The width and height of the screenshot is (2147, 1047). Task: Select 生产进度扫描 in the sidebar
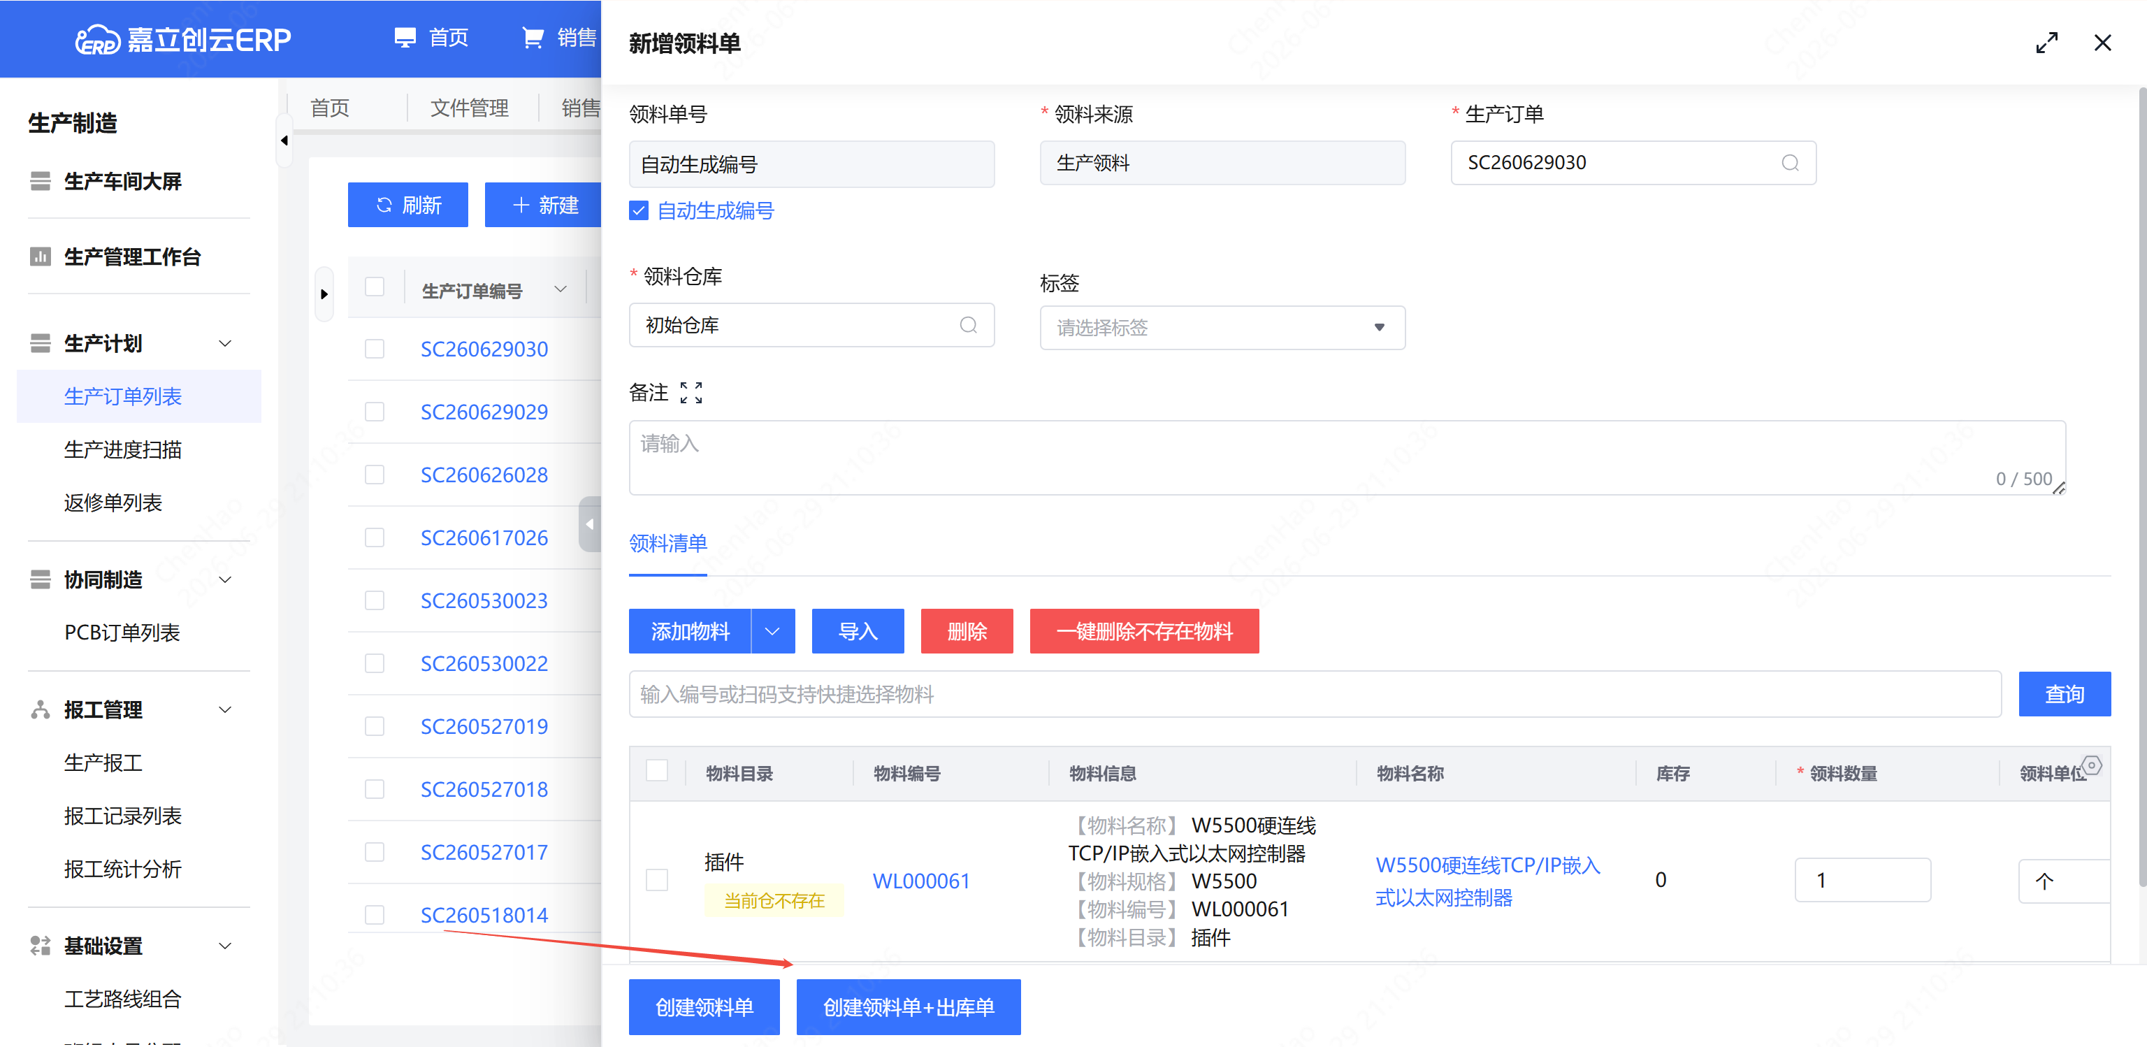coord(123,449)
